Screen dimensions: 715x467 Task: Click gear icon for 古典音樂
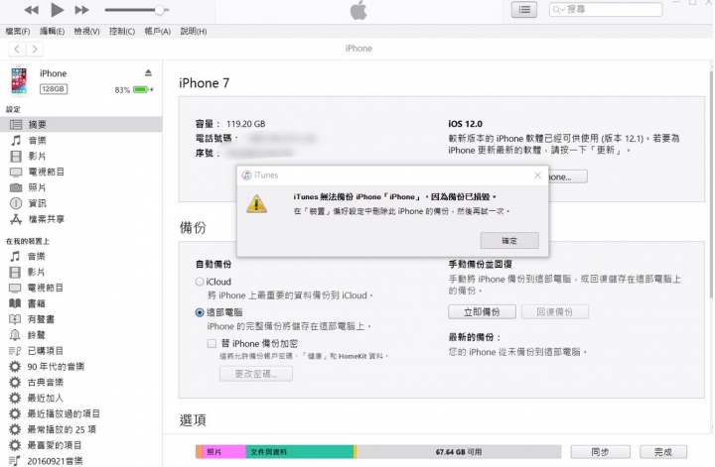(15, 383)
